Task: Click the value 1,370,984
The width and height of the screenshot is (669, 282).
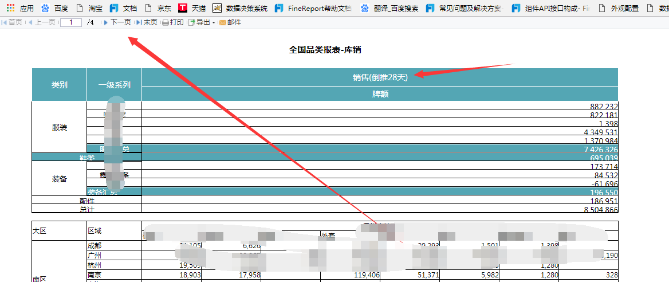Action: click(x=600, y=140)
